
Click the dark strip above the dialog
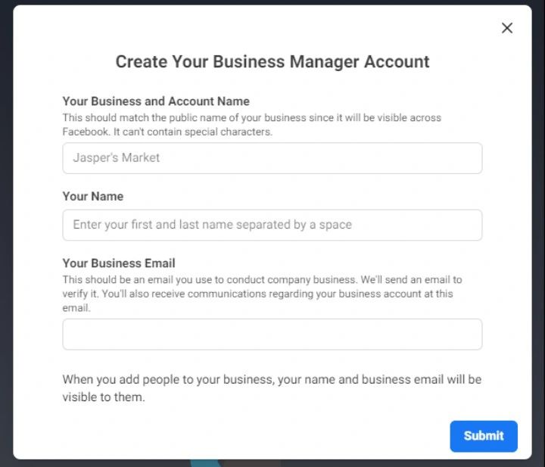coord(272,2)
